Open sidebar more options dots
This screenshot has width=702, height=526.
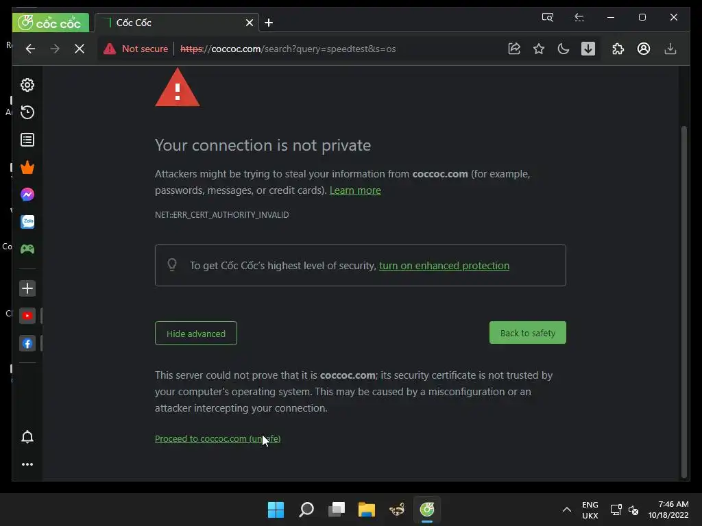[27, 464]
